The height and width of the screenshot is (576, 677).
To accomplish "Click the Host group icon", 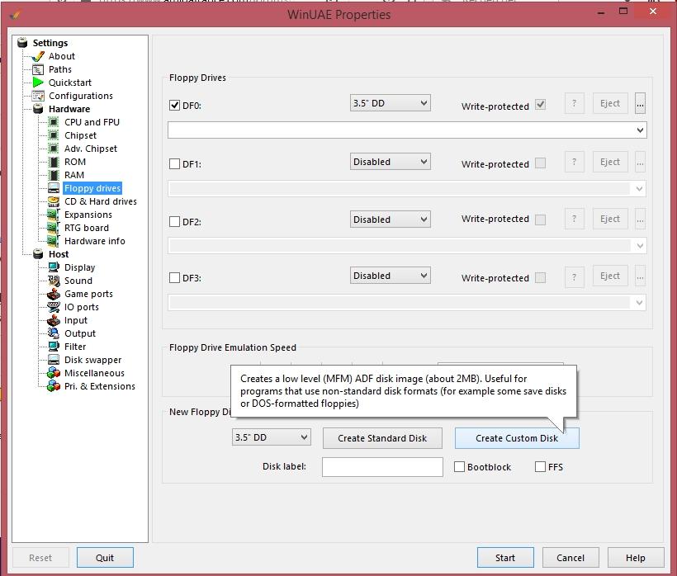I will pyautogui.click(x=38, y=254).
